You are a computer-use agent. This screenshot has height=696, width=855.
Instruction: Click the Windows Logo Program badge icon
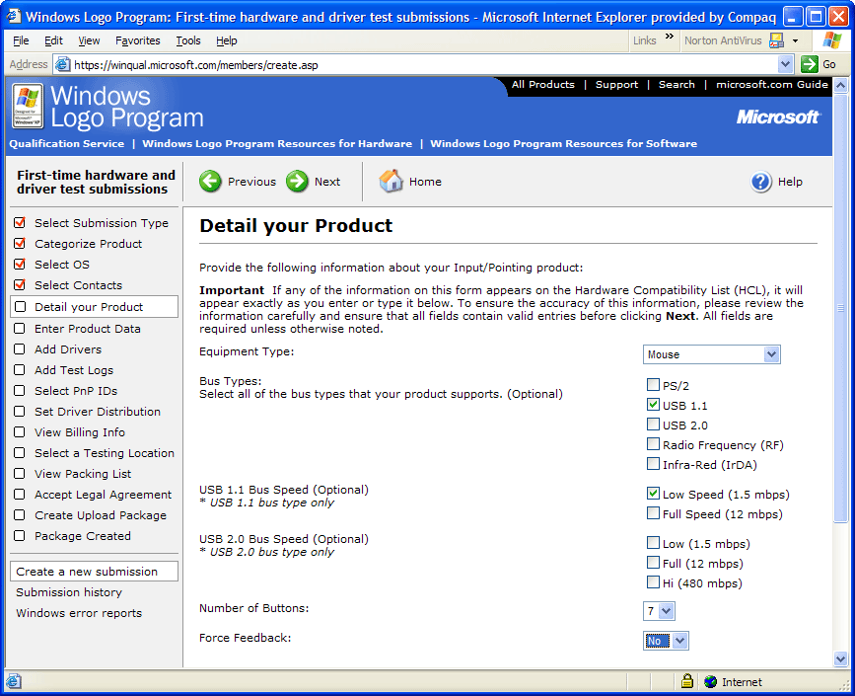click(x=27, y=107)
